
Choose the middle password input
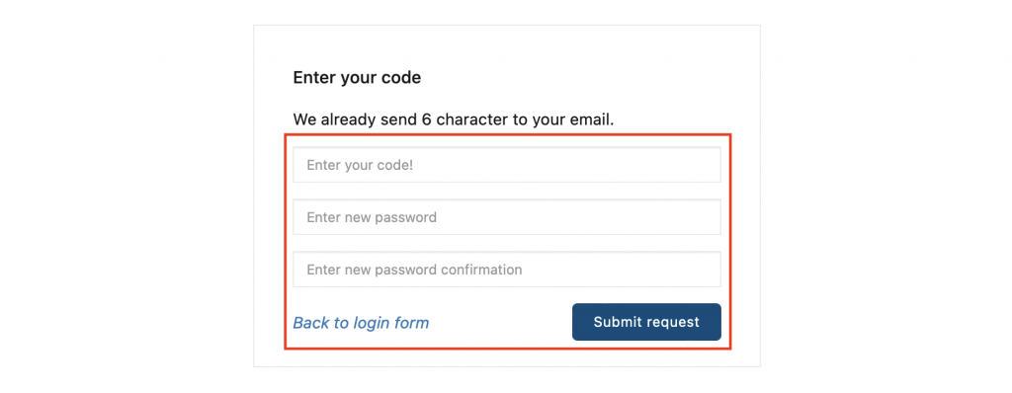(507, 217)
